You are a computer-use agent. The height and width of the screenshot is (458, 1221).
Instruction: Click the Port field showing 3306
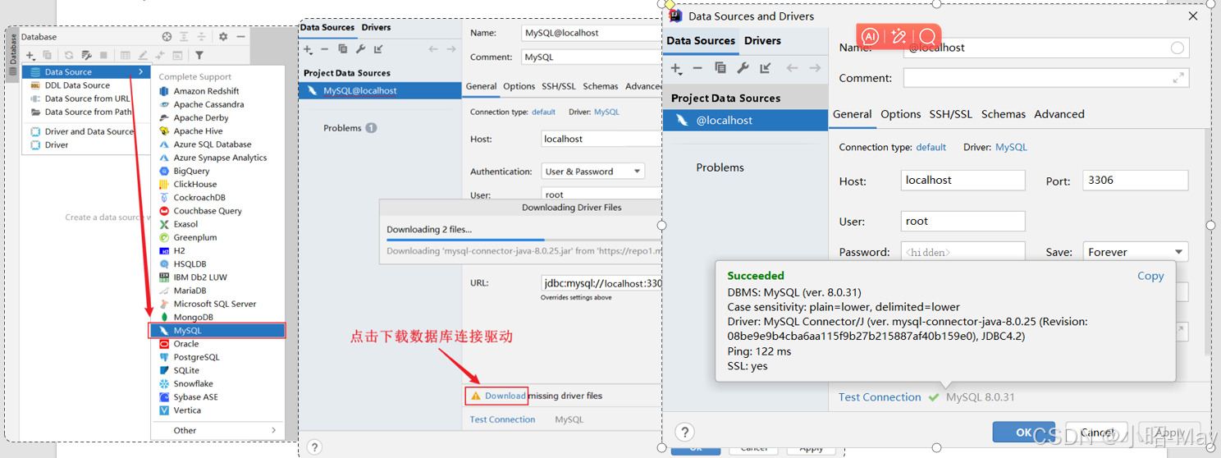[x=1136, y=180]
